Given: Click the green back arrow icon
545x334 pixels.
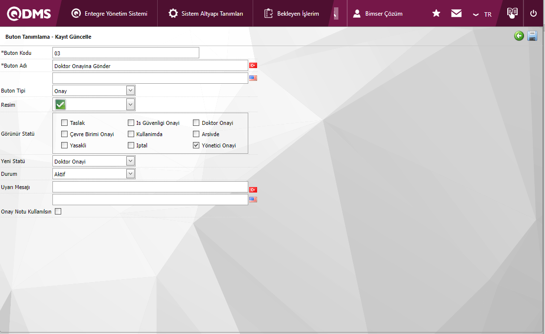Looking at the screenshot, I should (519, 36).
